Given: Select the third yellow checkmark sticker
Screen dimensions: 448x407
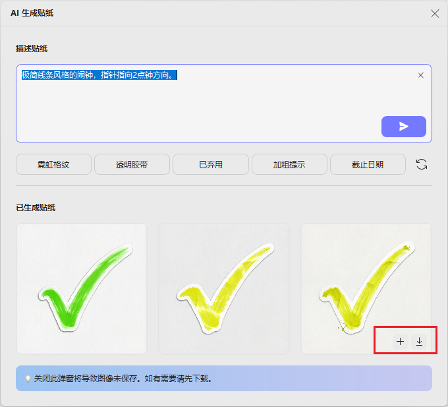Looking at the screenshot, I should pos(366,289).
